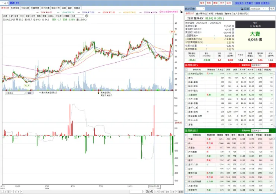This screenshot has width=276, height=194.
Task: Click help question mark in 佔股本比重 row
Action: coord(206,46)
